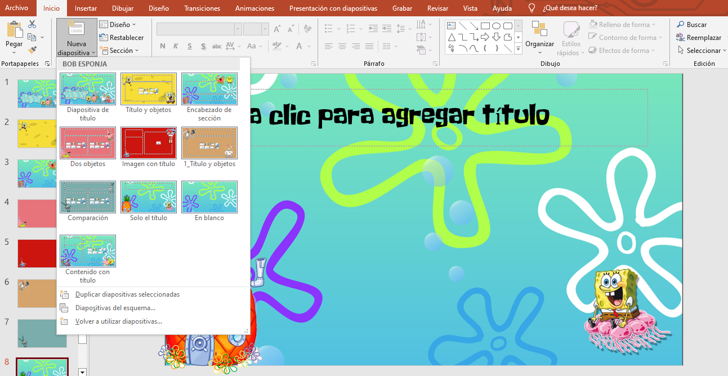Screen dimensions: 728x376
Task: Open the Animaciones ribbon tab
Action: tap(256, 8)
